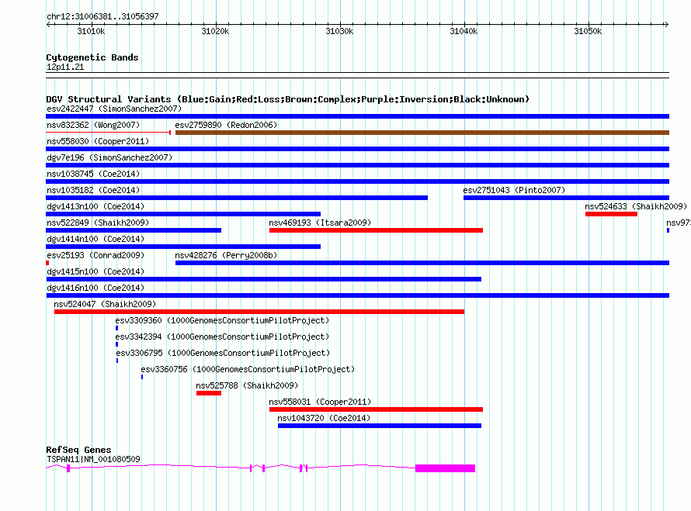
Task: Click the red nsv832362 loss line
Action: click(109, 132)
